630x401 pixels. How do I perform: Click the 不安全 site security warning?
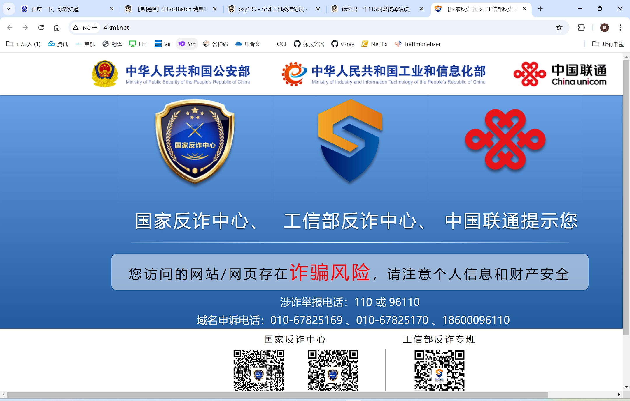85,27
